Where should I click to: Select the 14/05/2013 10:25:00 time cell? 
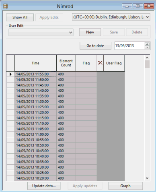coord(35,173)
